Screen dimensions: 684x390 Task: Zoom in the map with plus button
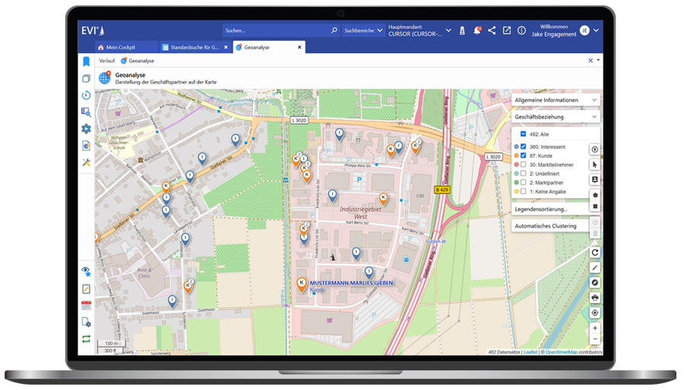point(594,328)
